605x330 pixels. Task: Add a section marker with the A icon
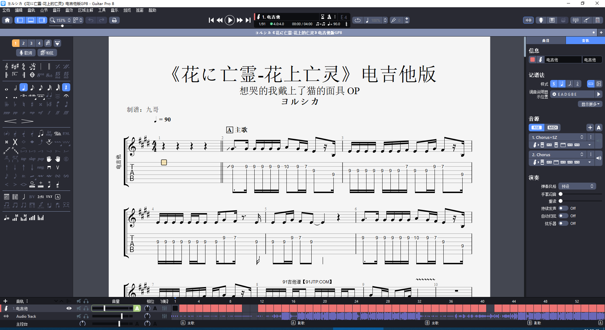58,197
